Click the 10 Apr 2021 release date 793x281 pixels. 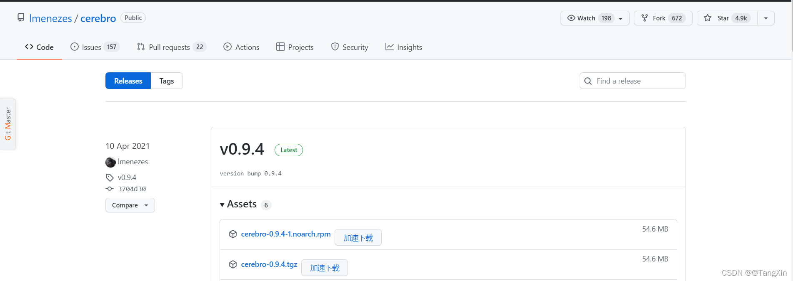coord(128,146)
